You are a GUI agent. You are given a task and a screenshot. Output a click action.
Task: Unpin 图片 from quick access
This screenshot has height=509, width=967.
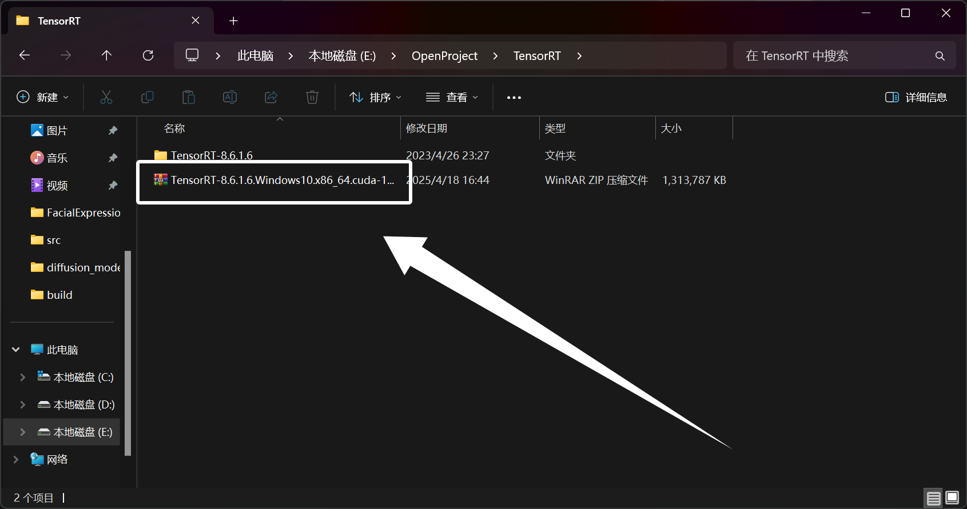tap(113, 130)
